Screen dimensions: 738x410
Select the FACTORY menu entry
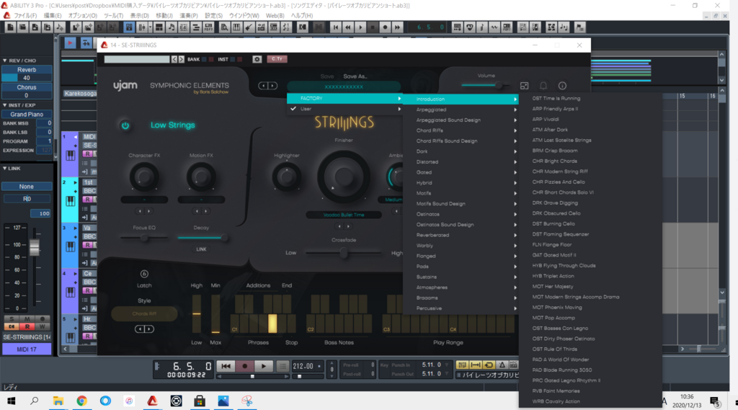point(345,99)
